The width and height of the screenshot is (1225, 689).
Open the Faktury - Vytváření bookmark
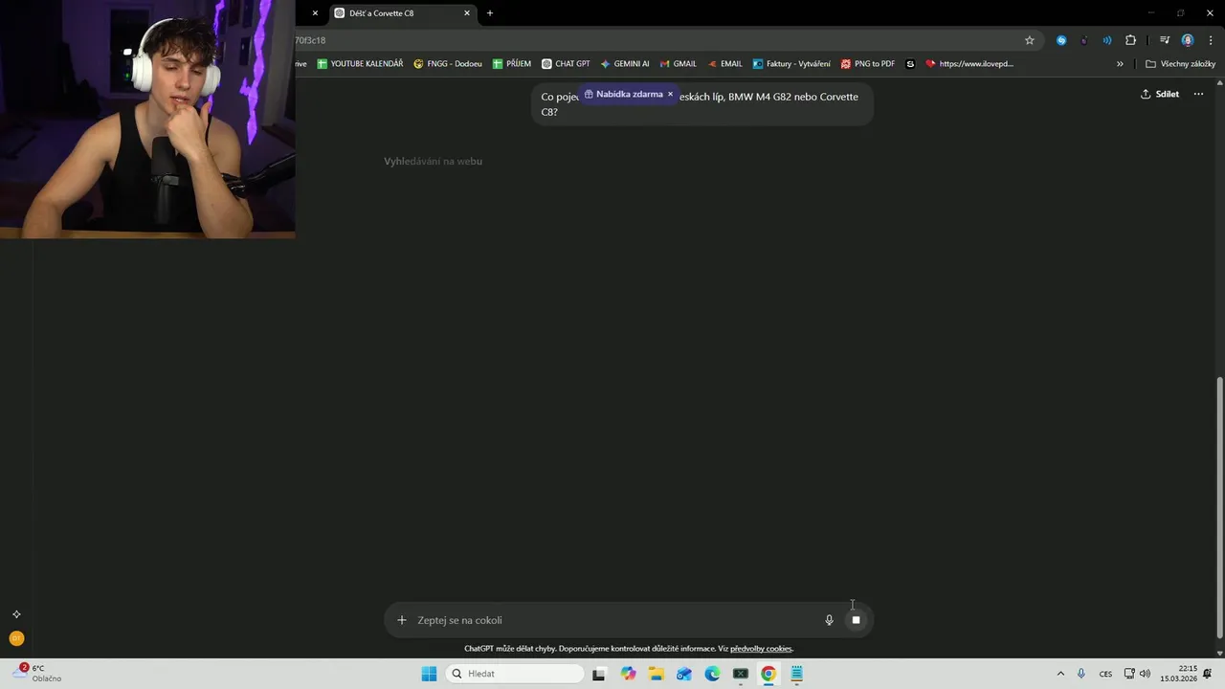(791, 64)
